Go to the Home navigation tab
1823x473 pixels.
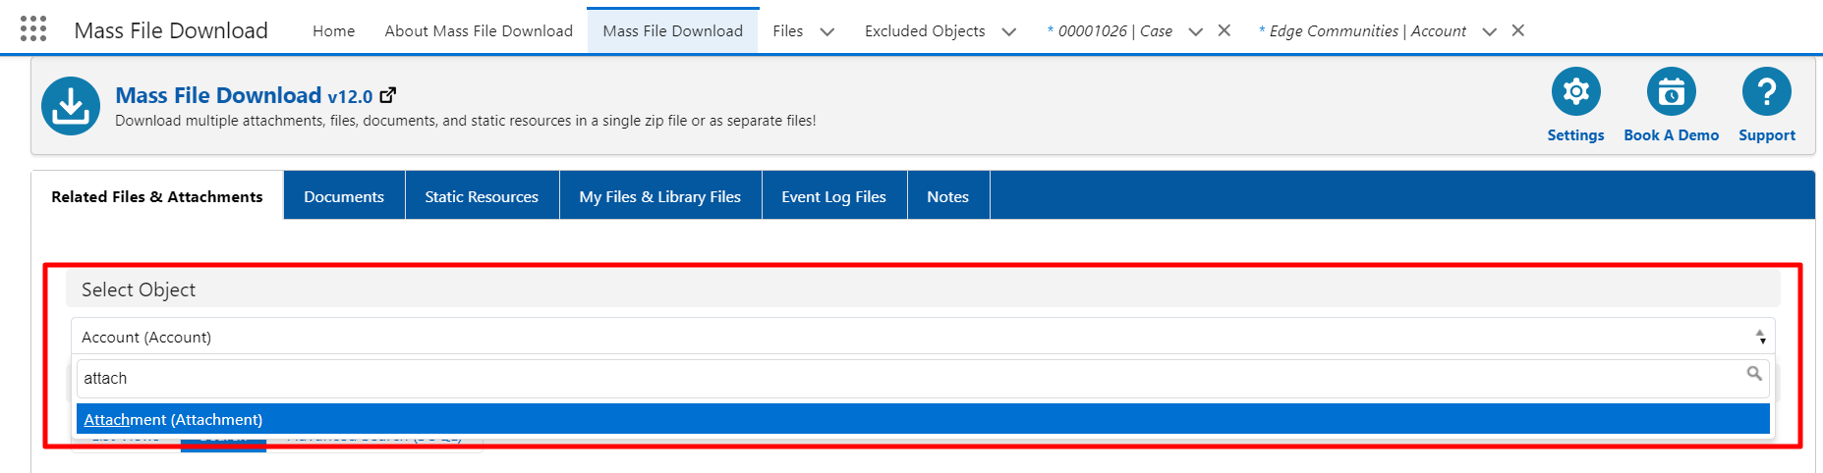pyautogui.click(x=334, y=31)
